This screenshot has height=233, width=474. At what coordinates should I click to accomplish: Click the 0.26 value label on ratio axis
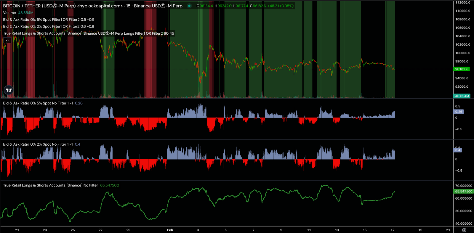coord(459,112)
